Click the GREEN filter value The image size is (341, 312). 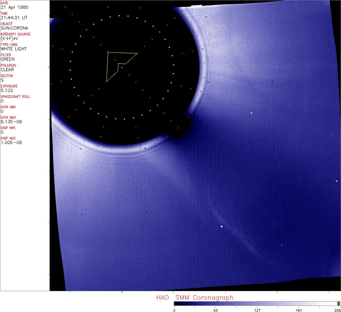(x=7, y=59)
